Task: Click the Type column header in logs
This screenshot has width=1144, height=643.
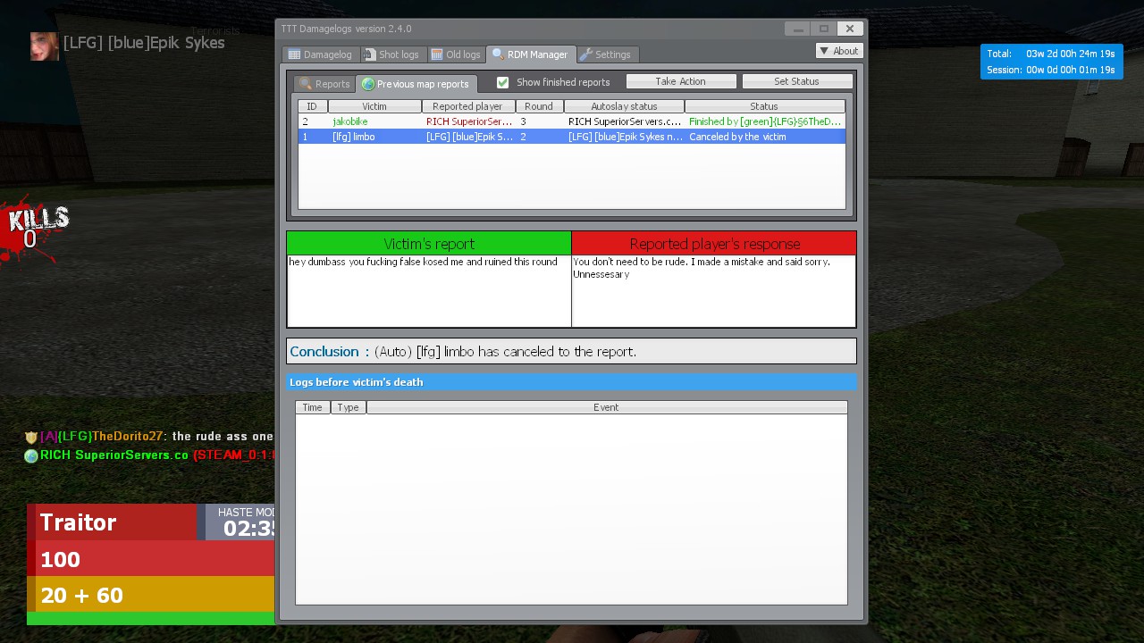Action: pos(349,407)
